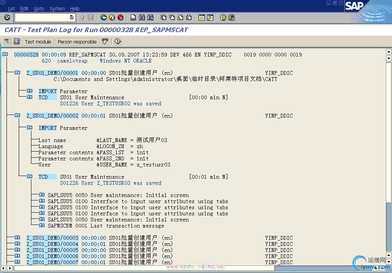Expand the TCD node showing Z_TESTUSR02 saved

tap(29, 97)
